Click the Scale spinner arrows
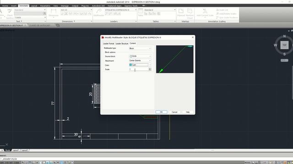Image resolution: width=293 pixels, height=164 pixels. [x=150, y=69]
